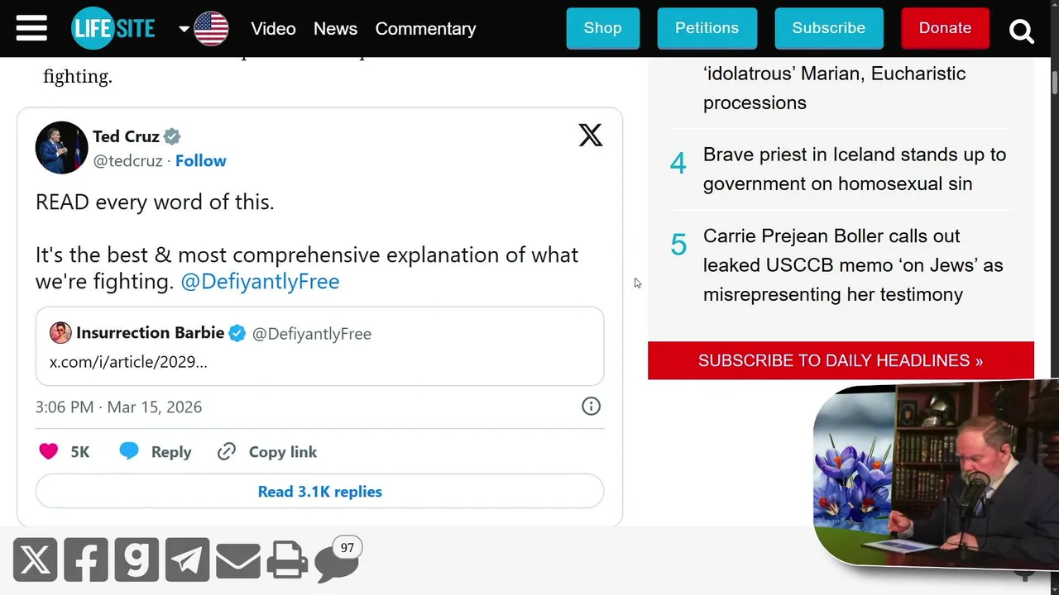Viewport: 1059px width, 595px height.
Task: Click the 5K likes count
Action: pos(79,452)
